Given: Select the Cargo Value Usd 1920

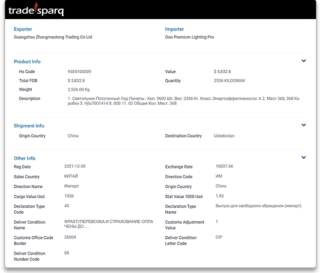Looking at the screenshot, I should click(x=69, y=196).
